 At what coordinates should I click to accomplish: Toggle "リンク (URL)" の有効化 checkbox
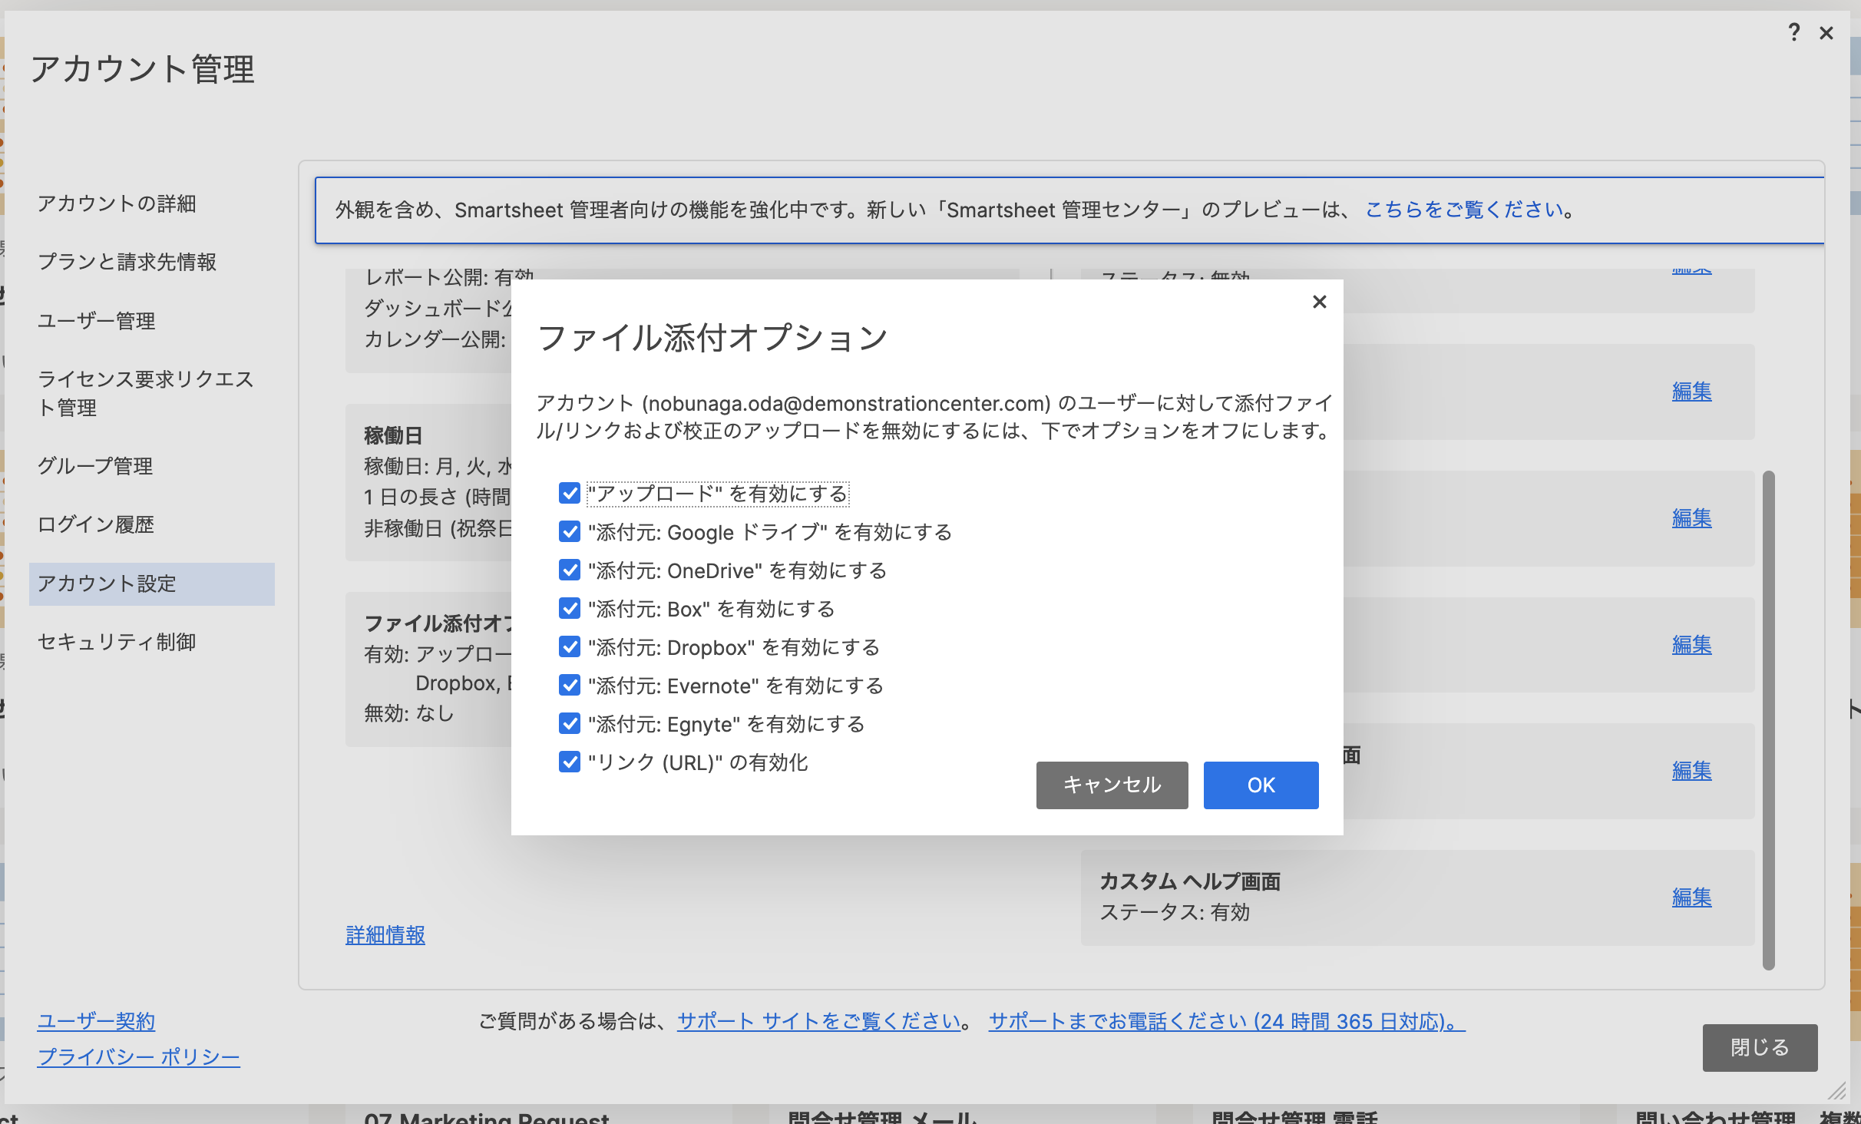pos(570,762)
